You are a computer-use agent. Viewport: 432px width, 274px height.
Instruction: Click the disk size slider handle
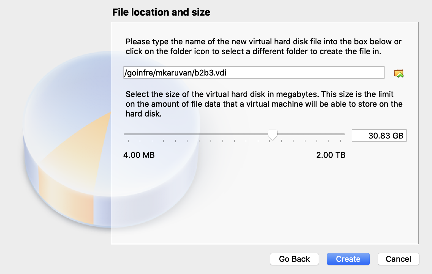272,135
